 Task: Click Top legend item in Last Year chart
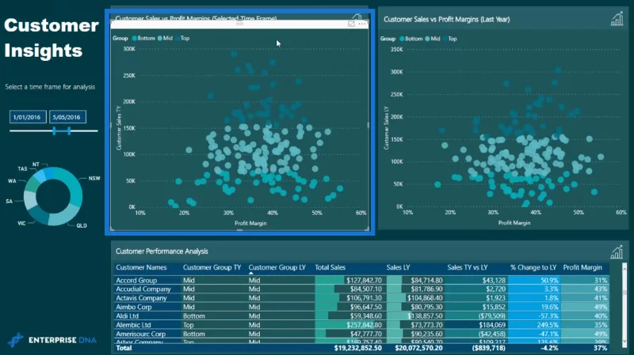(x=450, y=39)
